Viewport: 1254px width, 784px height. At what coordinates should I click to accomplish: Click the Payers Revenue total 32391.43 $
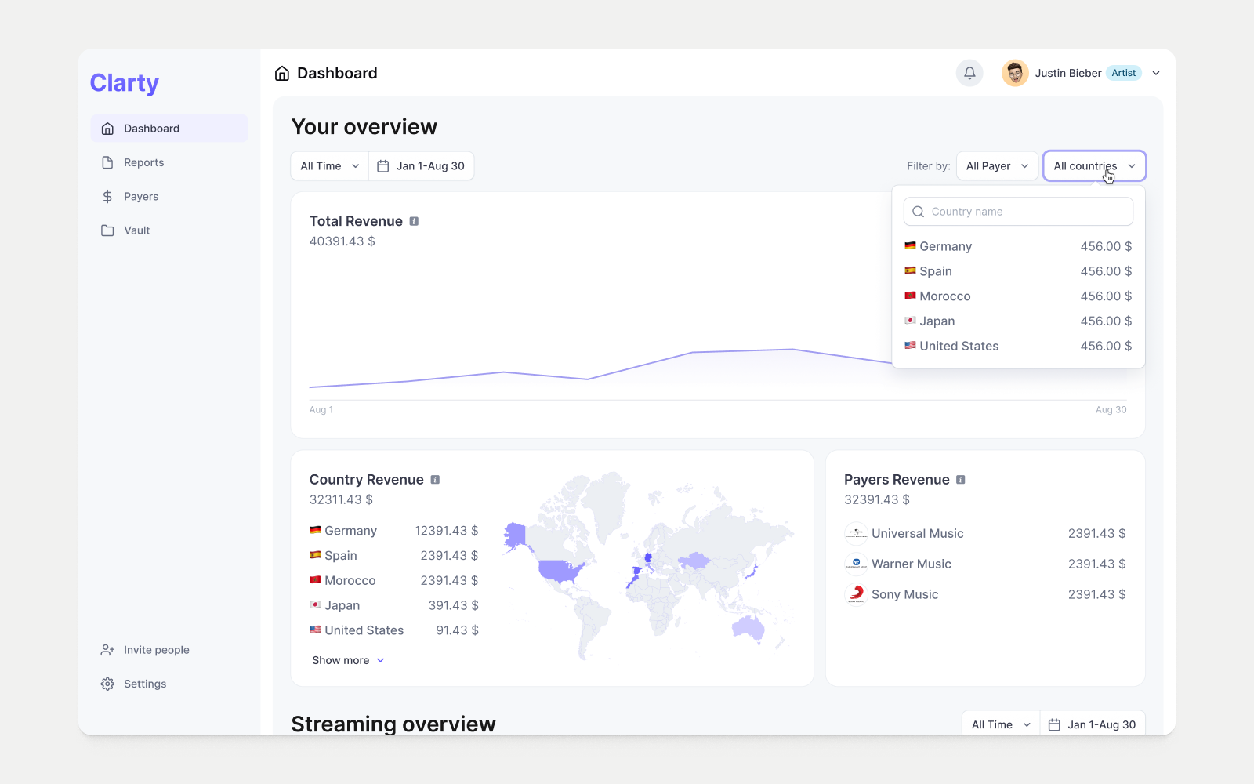(877, 499)
